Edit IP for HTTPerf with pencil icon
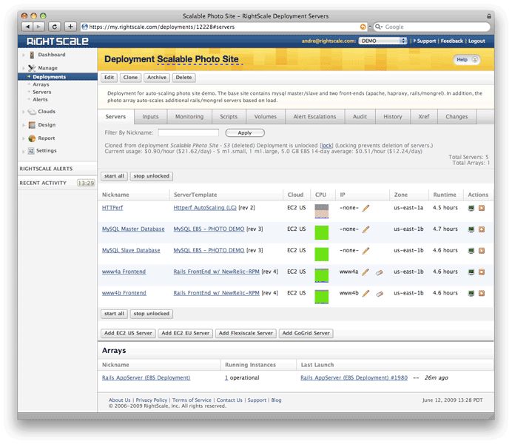 [x=366, y=208]
